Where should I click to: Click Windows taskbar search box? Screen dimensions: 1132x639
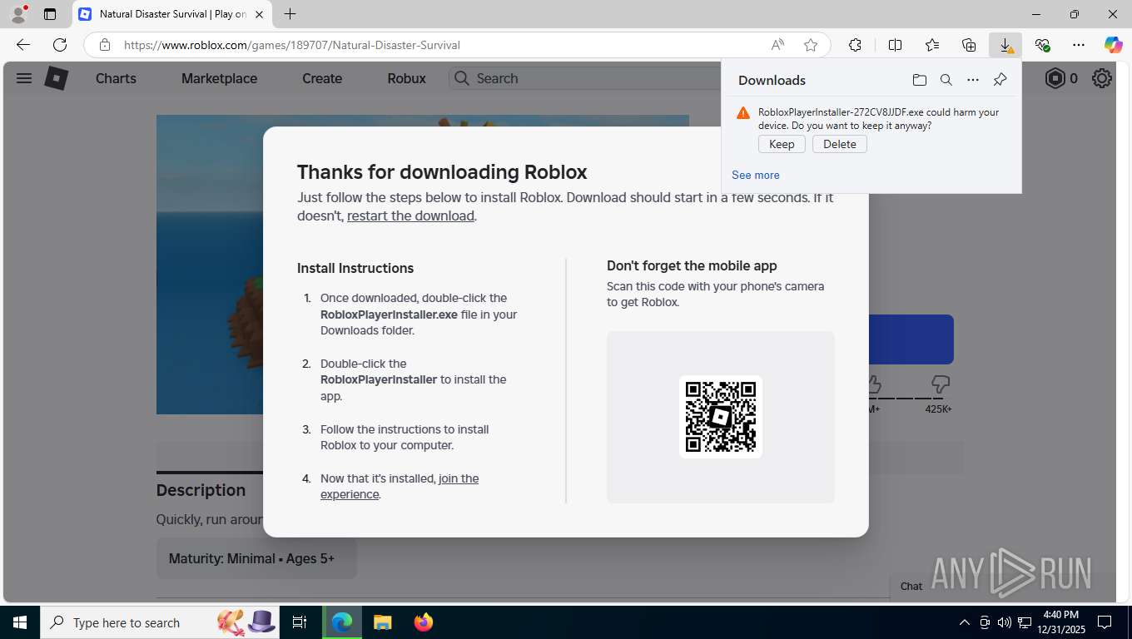coord(160,622)
